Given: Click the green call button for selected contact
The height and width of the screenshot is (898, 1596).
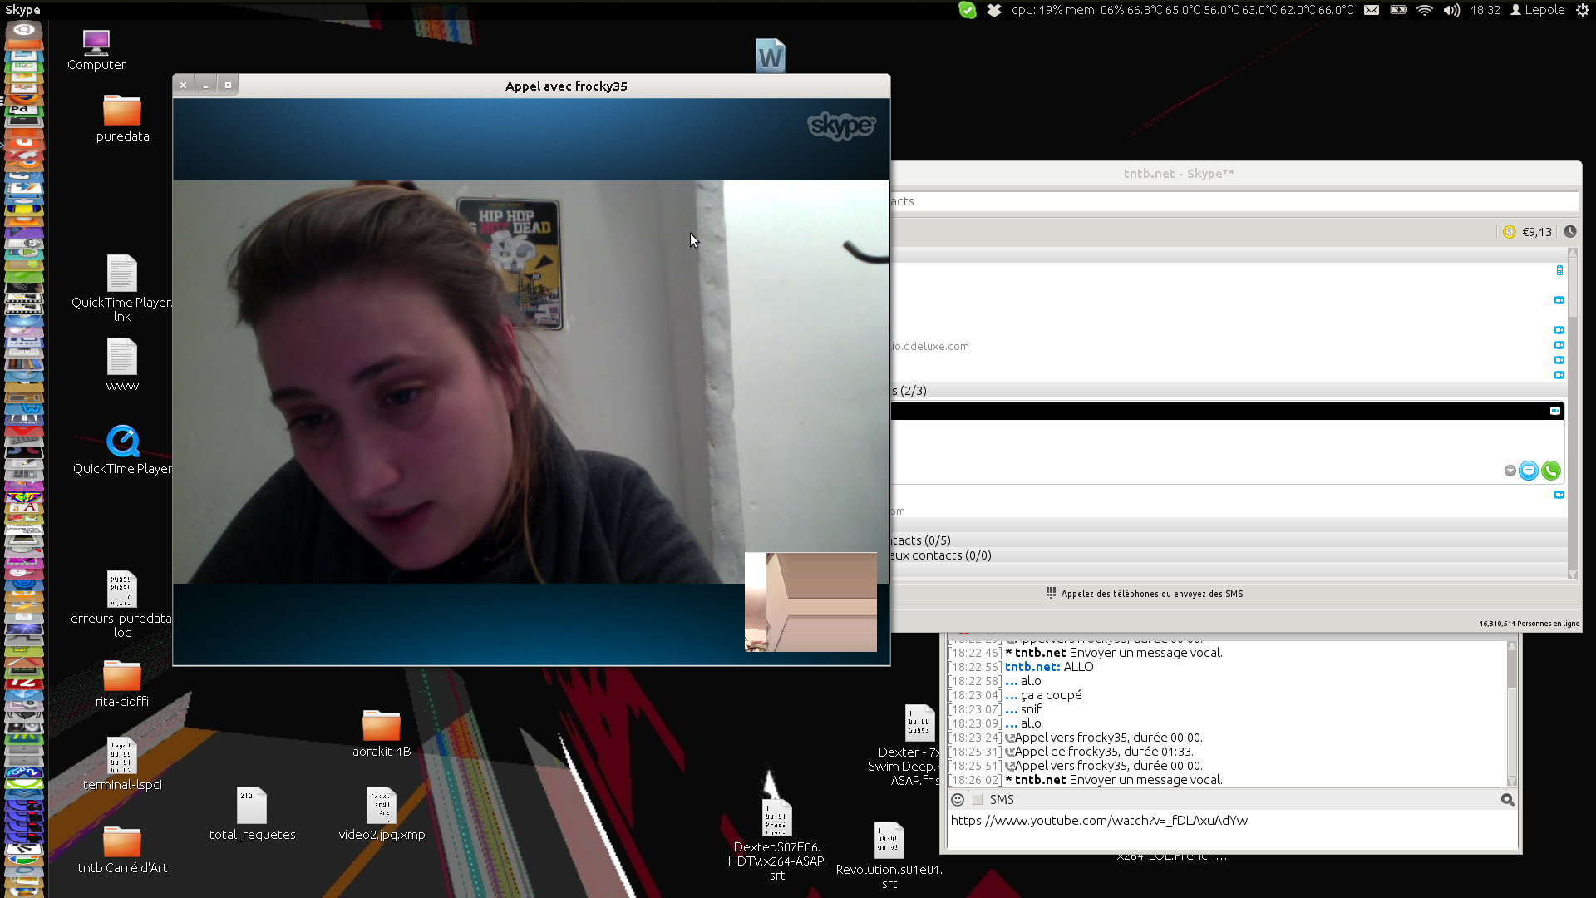Looking at the screenshot, I should pos(1550,471).
